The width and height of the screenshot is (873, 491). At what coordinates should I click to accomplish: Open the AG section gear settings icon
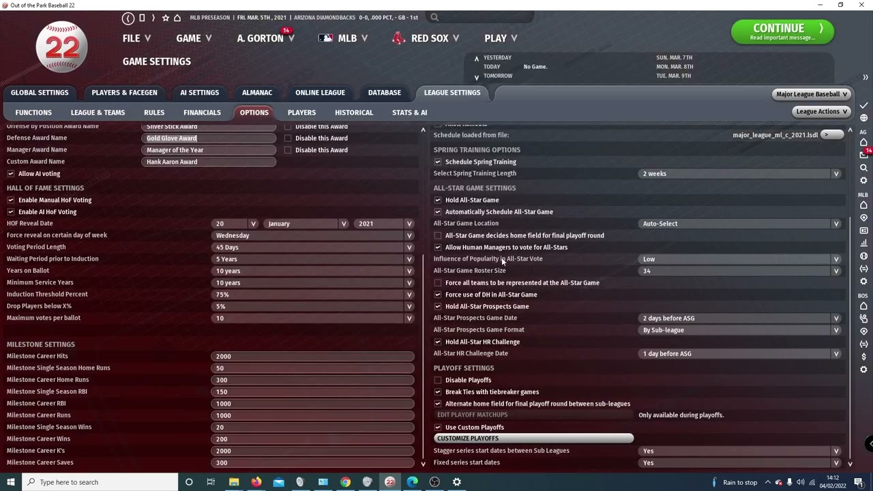point(863,181)
